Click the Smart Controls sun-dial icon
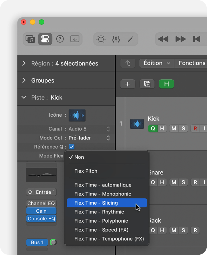 (101, 39)
